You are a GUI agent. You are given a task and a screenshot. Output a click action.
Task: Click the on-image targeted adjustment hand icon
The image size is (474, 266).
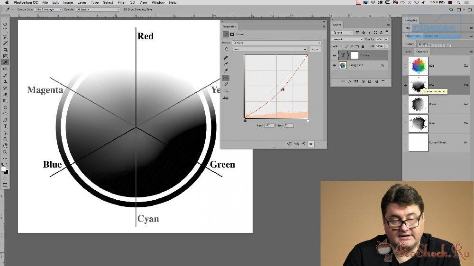click(x=226, y=49)
